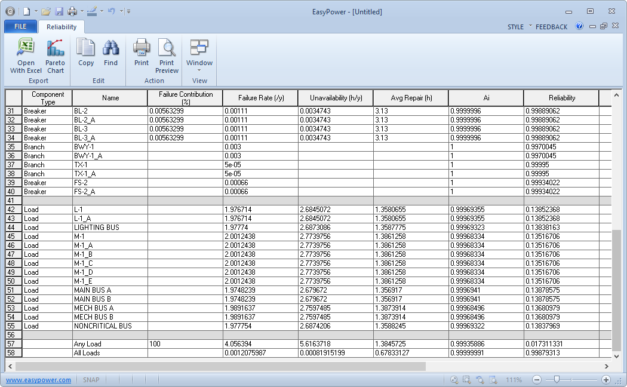The width and height of the screenshot is (627, 387).
Task: Click the blue help question mark icon
Action: click(579, 26)
